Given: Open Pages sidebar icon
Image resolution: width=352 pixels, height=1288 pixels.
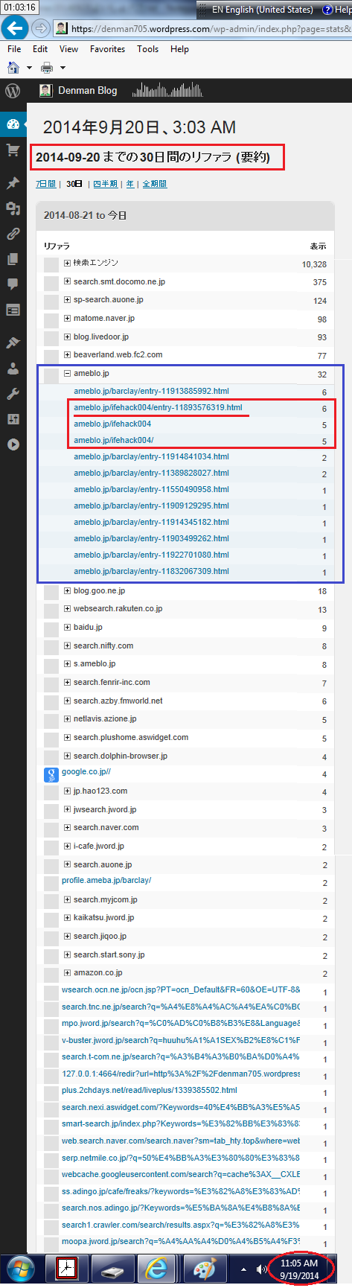Looking at the screenshot, I should pyautogui.click(x=13, y=259).
